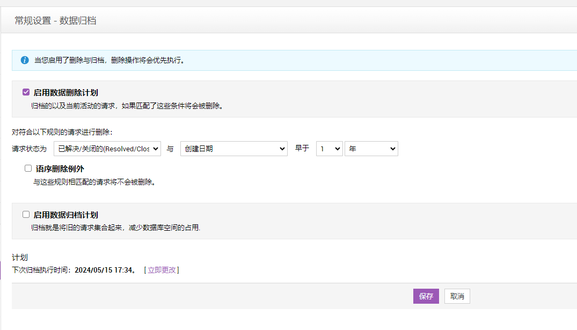The width and height of the screenshot is (577, 330).
Task: Click the notice text about 删除操作将会优先执行
Action: coord(110,61)
